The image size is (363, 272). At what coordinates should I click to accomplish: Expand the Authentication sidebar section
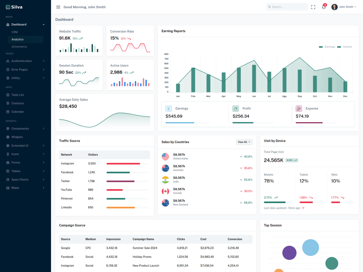pos(25,61)
